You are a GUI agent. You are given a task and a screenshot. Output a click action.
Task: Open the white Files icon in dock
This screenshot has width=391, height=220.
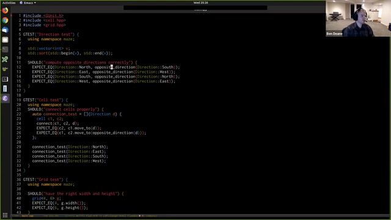(5, 40)
